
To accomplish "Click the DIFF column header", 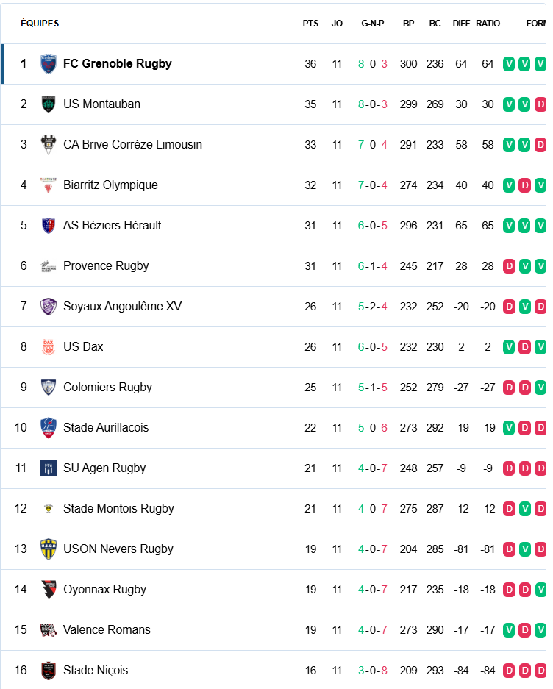I will point(461,24).
